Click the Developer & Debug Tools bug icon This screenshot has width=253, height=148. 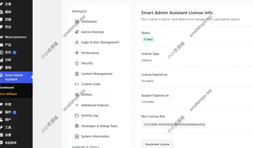(77, 126)
